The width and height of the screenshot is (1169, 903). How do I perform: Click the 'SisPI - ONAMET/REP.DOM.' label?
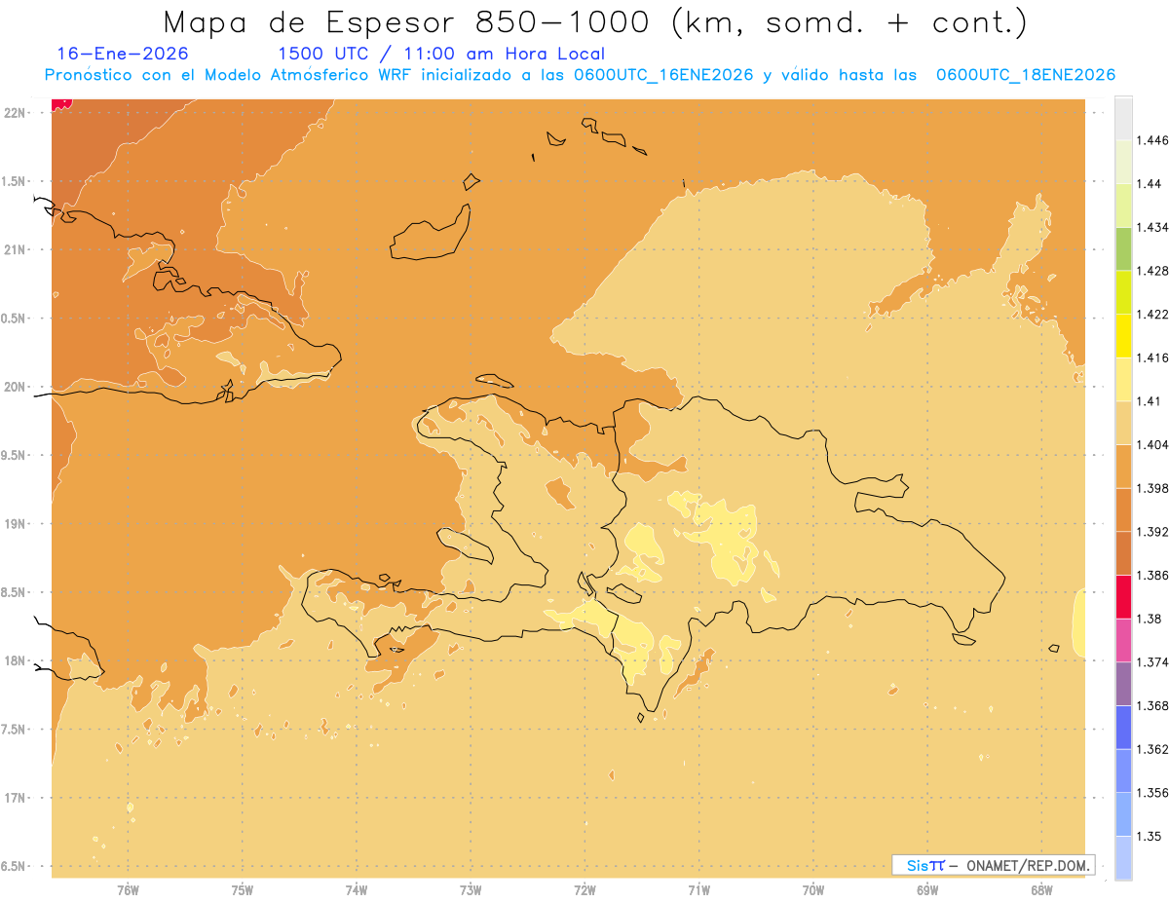point(993,865)
